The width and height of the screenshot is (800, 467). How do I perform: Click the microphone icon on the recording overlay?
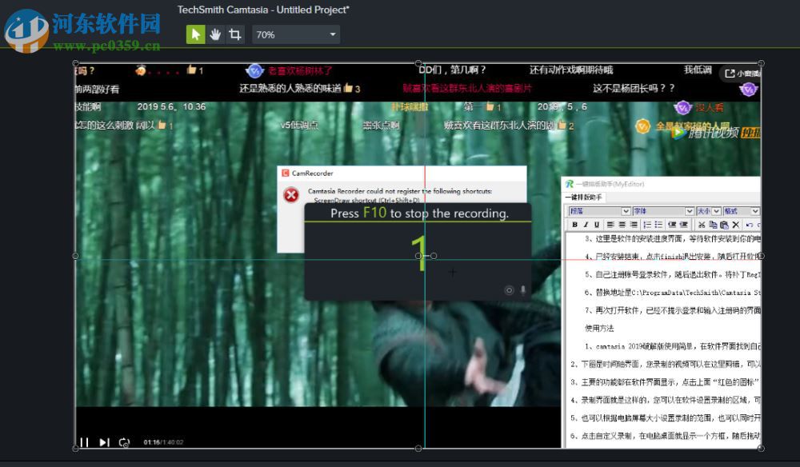523,289
